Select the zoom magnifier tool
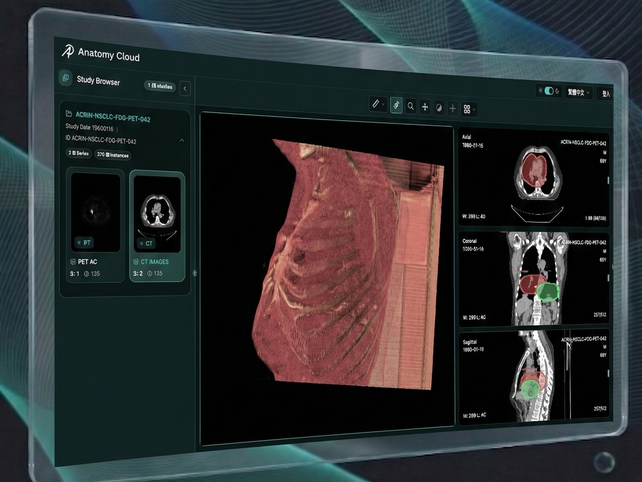 point(410,106)
